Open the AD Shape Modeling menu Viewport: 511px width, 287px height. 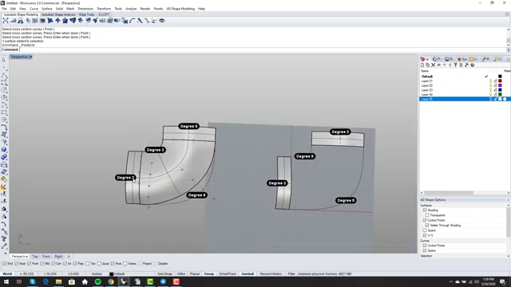(x=180, y=9)
